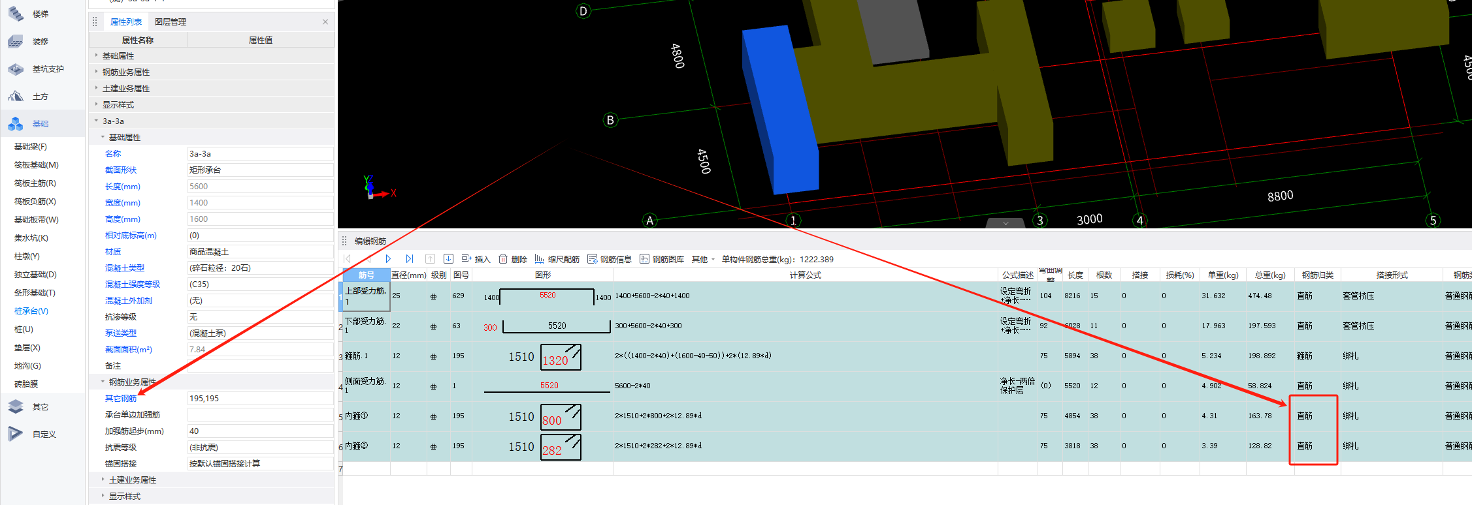Go to next rebar record arrow
Viewport: 1472px width, 505px height.
coord(388,259)
